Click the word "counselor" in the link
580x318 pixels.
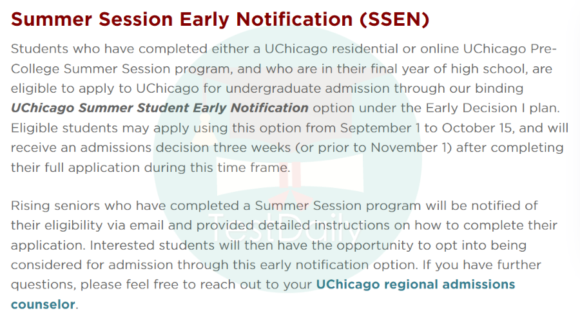(x=43, y=304)
